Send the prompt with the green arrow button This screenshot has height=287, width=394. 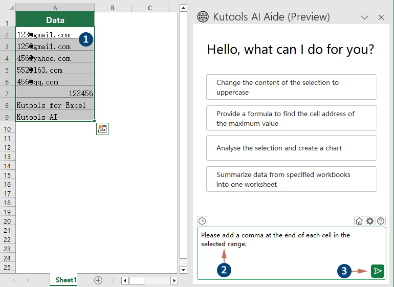(378, 271)
